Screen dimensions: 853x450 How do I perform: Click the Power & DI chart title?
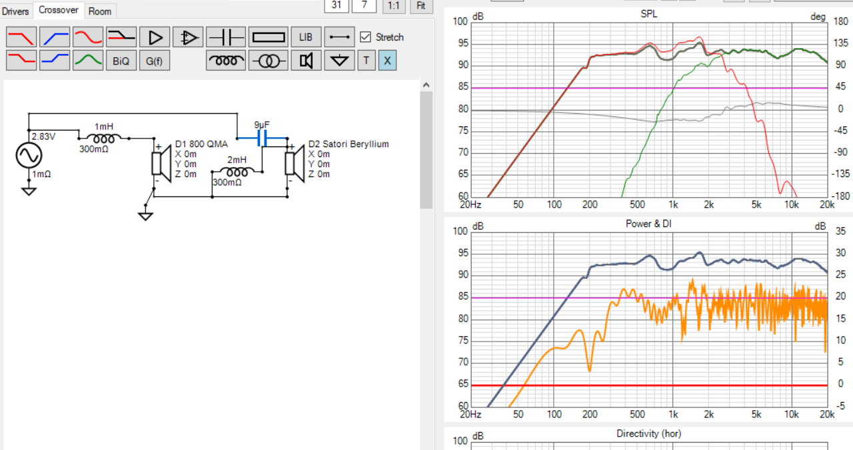click(648, 224)
